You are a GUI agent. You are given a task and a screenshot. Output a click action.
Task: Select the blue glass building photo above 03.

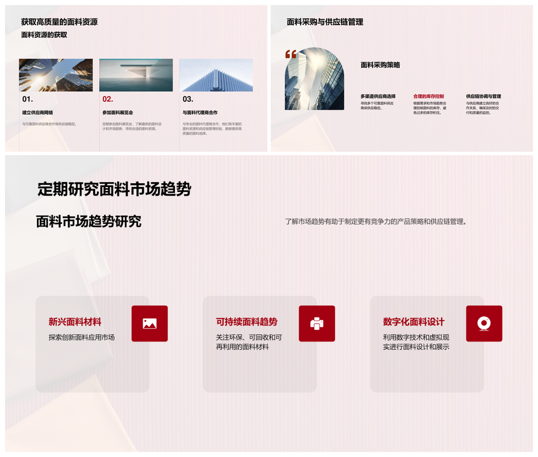(x=216, y=75)
